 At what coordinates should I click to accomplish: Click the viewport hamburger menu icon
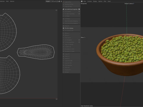tap(82, 1)
